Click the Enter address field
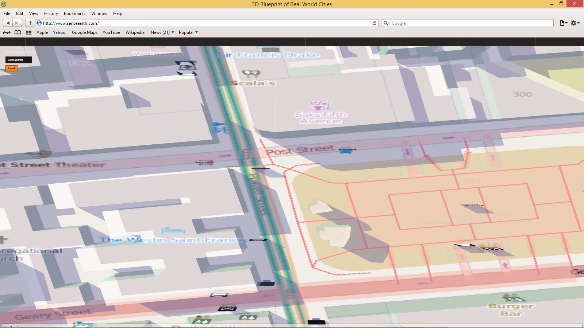The height and width of the screenshot is (328, 584). (19, 60)
